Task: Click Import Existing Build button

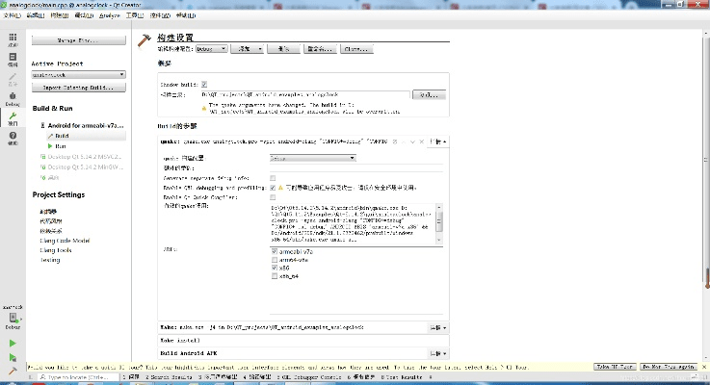Action: [x=78, y=88]
